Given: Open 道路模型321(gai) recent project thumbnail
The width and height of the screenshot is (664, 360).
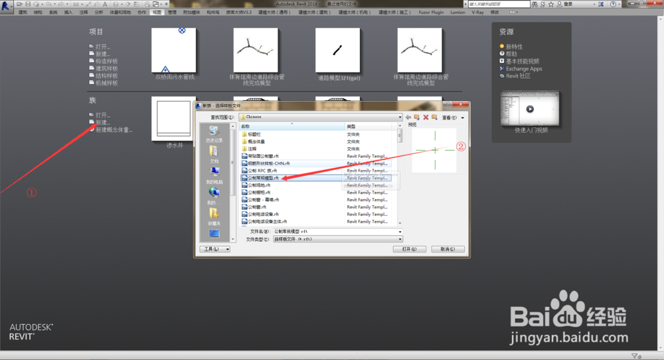Looking at the screenshot, I should pyautogui.click(x=338, y=50).
